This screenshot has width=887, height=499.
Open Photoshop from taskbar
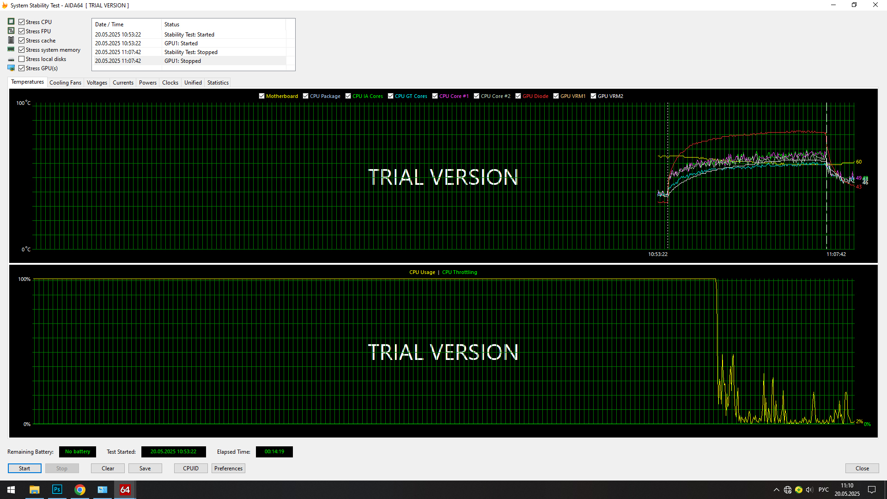(x=57, y=490)
